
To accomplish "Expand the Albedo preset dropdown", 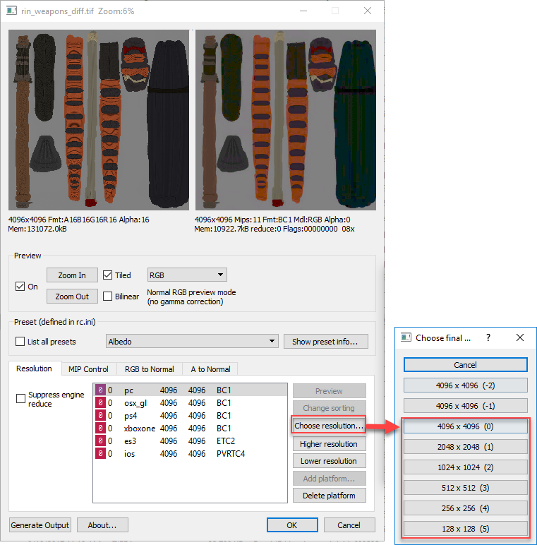I will (x=191, y=342).
